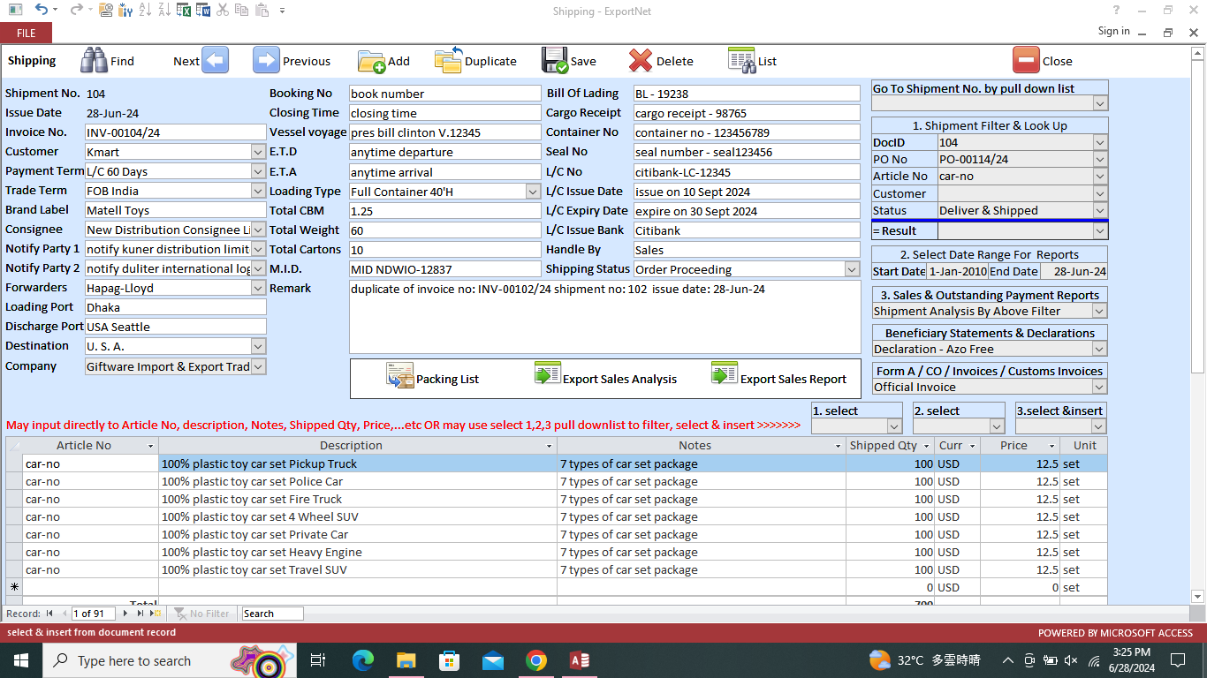Expand Official Invoice dropdown

click(x=1100, y=387)
